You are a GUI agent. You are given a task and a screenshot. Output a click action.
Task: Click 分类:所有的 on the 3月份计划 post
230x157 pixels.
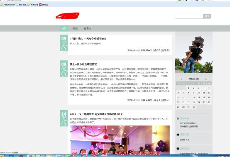click(147, 51)
